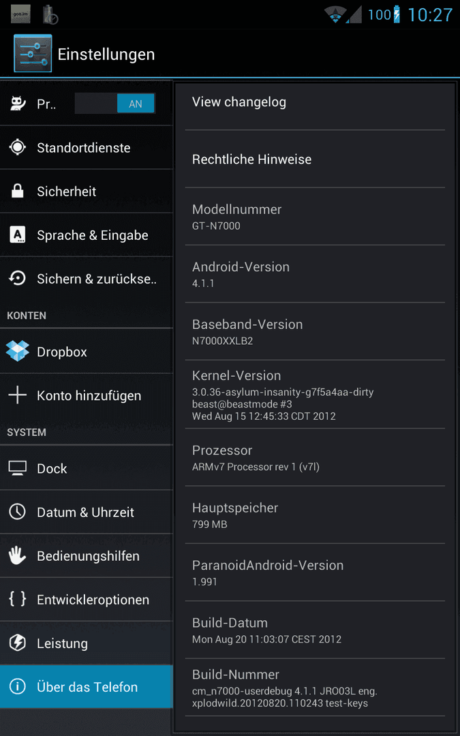Tap the Build-Nummer entry

(x=315, y=688)
